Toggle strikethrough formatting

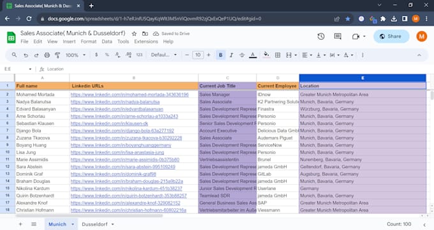tap(242, 55)
